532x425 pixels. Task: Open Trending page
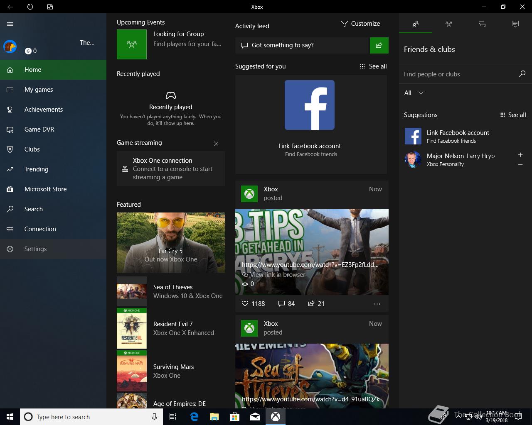53,169
